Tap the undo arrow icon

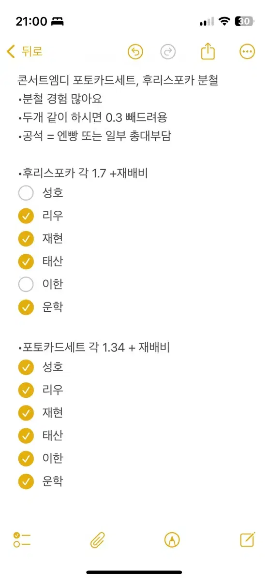pyautogui.click(x=135, y=52)
